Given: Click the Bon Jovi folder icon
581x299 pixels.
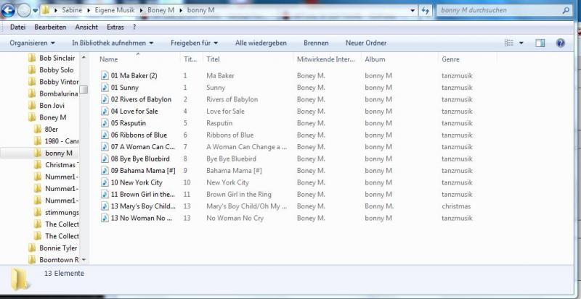Looking at the screenshot, I should [31, 105].
